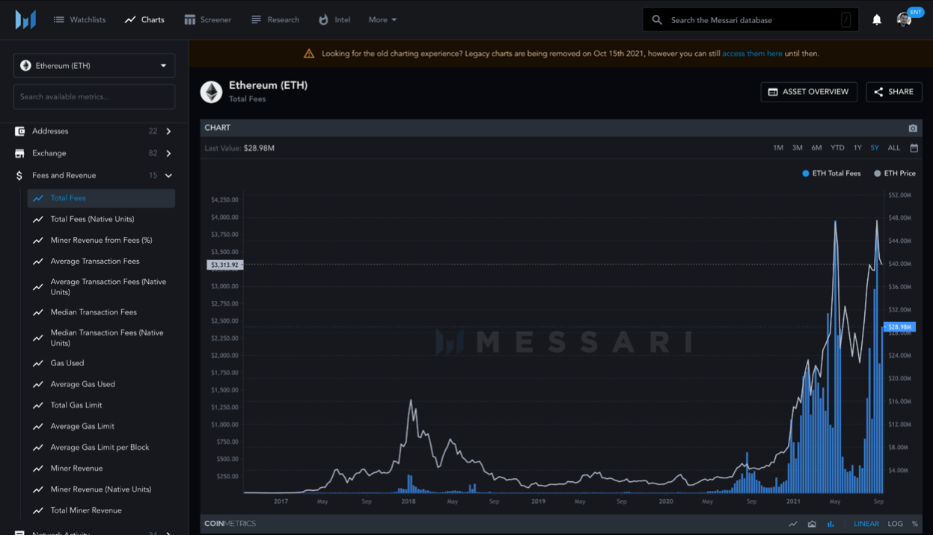
Task: Go to Charts
Action: coord(144,20)
